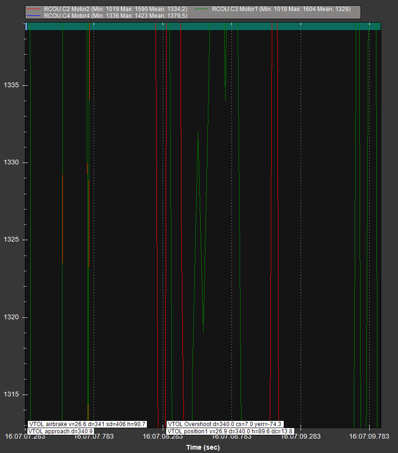The height and width of the screenshot is (453, 398).
Task: Click the 1330 Y-axis label
Action: [11, 163]
